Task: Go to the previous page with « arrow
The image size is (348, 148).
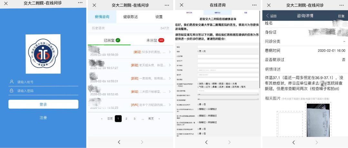Action: (101, 119)
